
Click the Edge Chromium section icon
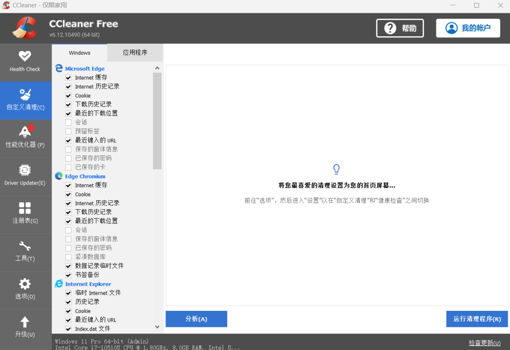[x=59, y=176]
